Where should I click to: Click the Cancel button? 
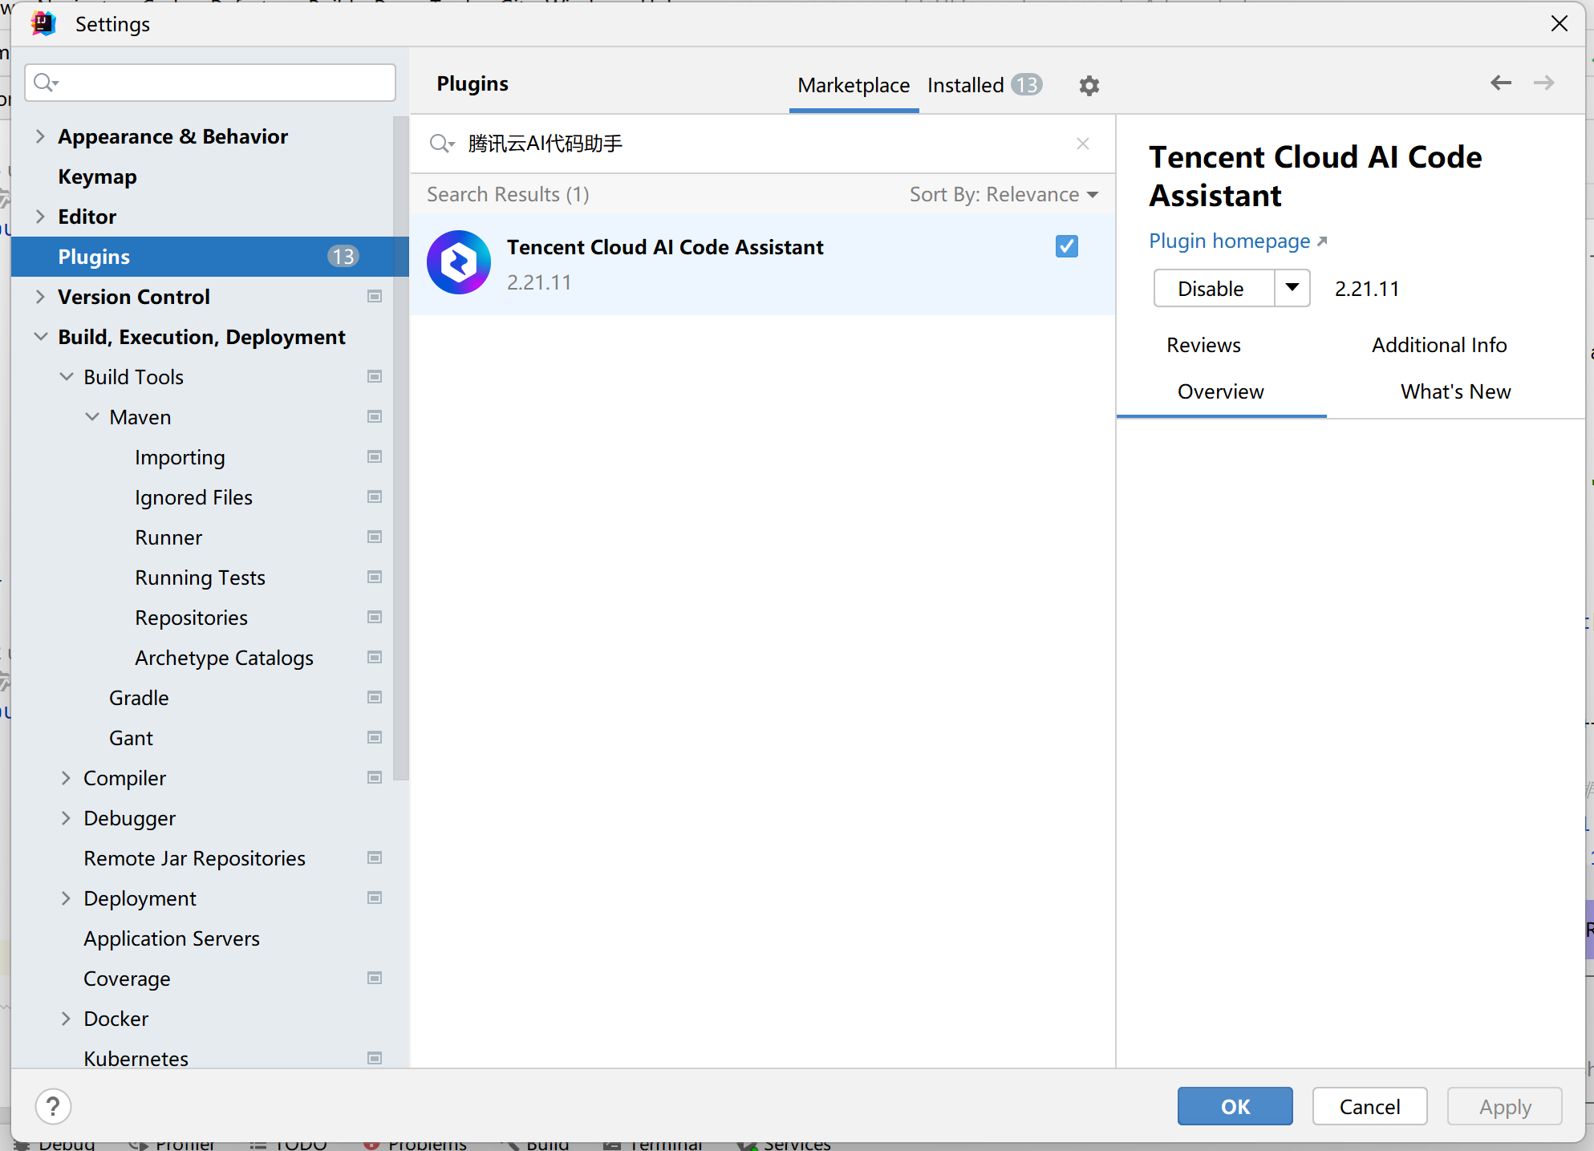[1369, 1107]
